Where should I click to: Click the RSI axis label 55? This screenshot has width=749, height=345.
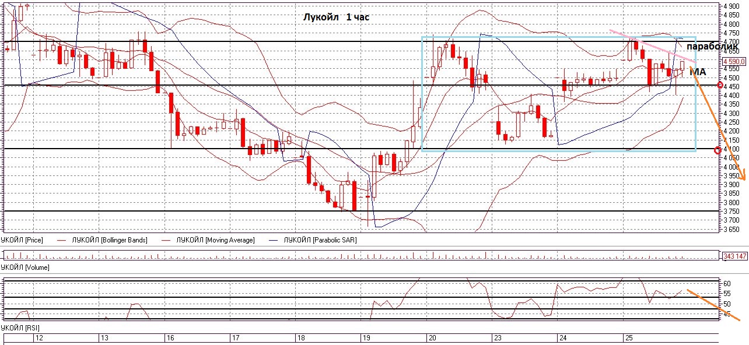pyautogui.click(x=727, y=294)
